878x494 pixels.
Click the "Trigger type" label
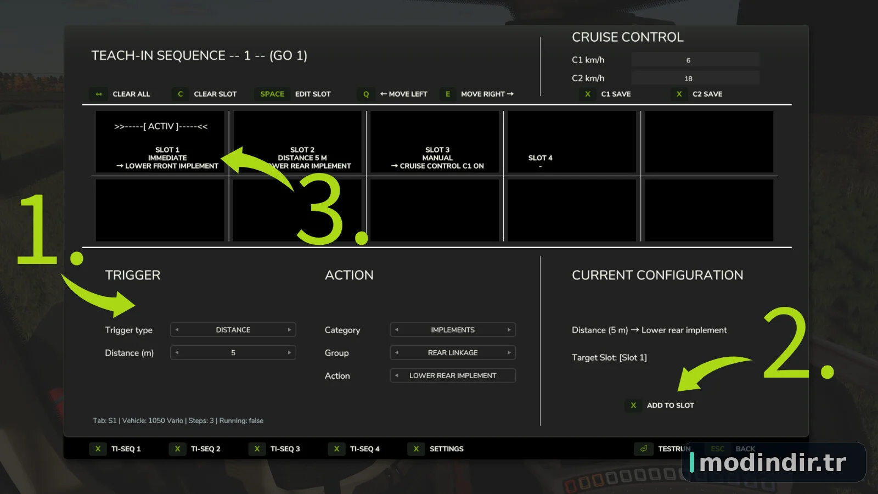tap(129, 330)
